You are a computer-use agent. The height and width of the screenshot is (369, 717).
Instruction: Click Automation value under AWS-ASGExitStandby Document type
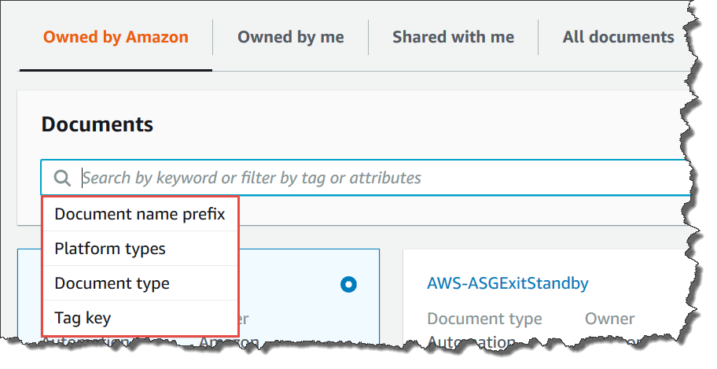472,343
